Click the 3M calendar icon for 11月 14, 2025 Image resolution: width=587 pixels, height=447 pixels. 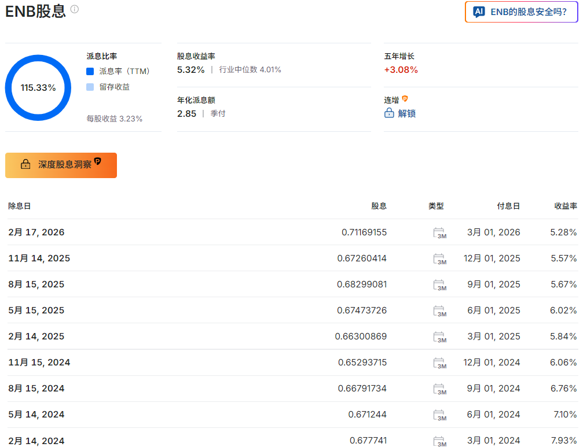coord(439,258)
